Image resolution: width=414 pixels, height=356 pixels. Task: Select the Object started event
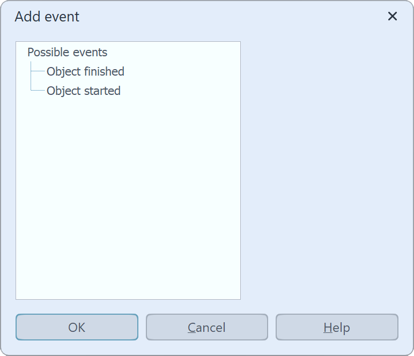coord(83,91)
